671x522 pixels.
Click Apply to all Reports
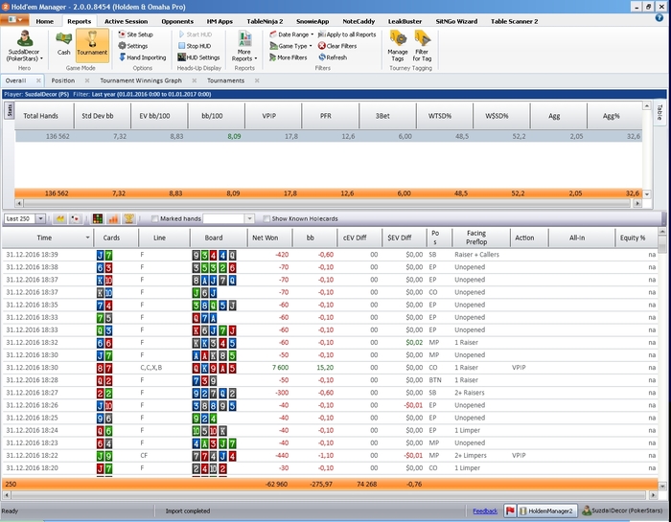[x=347, y=34]
